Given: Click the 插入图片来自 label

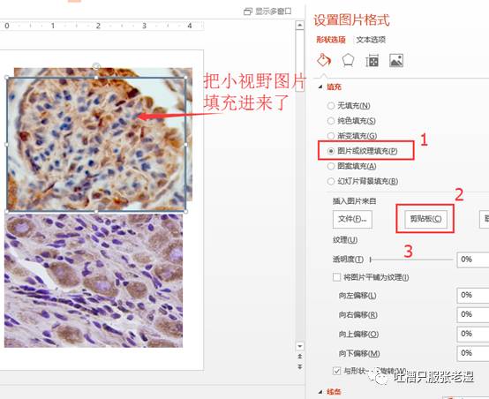Looking at the screenshot, I should coord(355,201).
